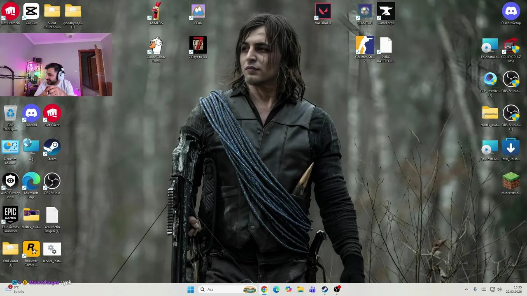Open Copilot from the taskbar

tap(288, 289)
